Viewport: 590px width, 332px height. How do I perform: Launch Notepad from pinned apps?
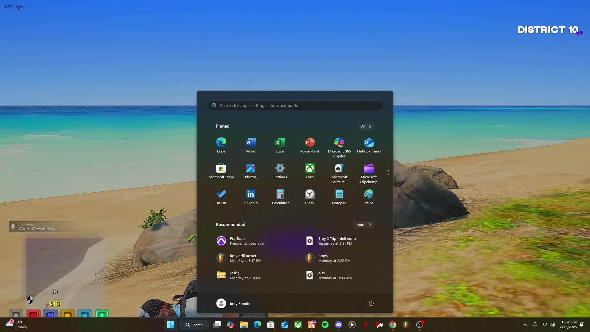(339, 197)
